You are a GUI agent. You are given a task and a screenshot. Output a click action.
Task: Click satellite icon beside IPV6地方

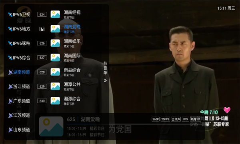coord(10,29)
